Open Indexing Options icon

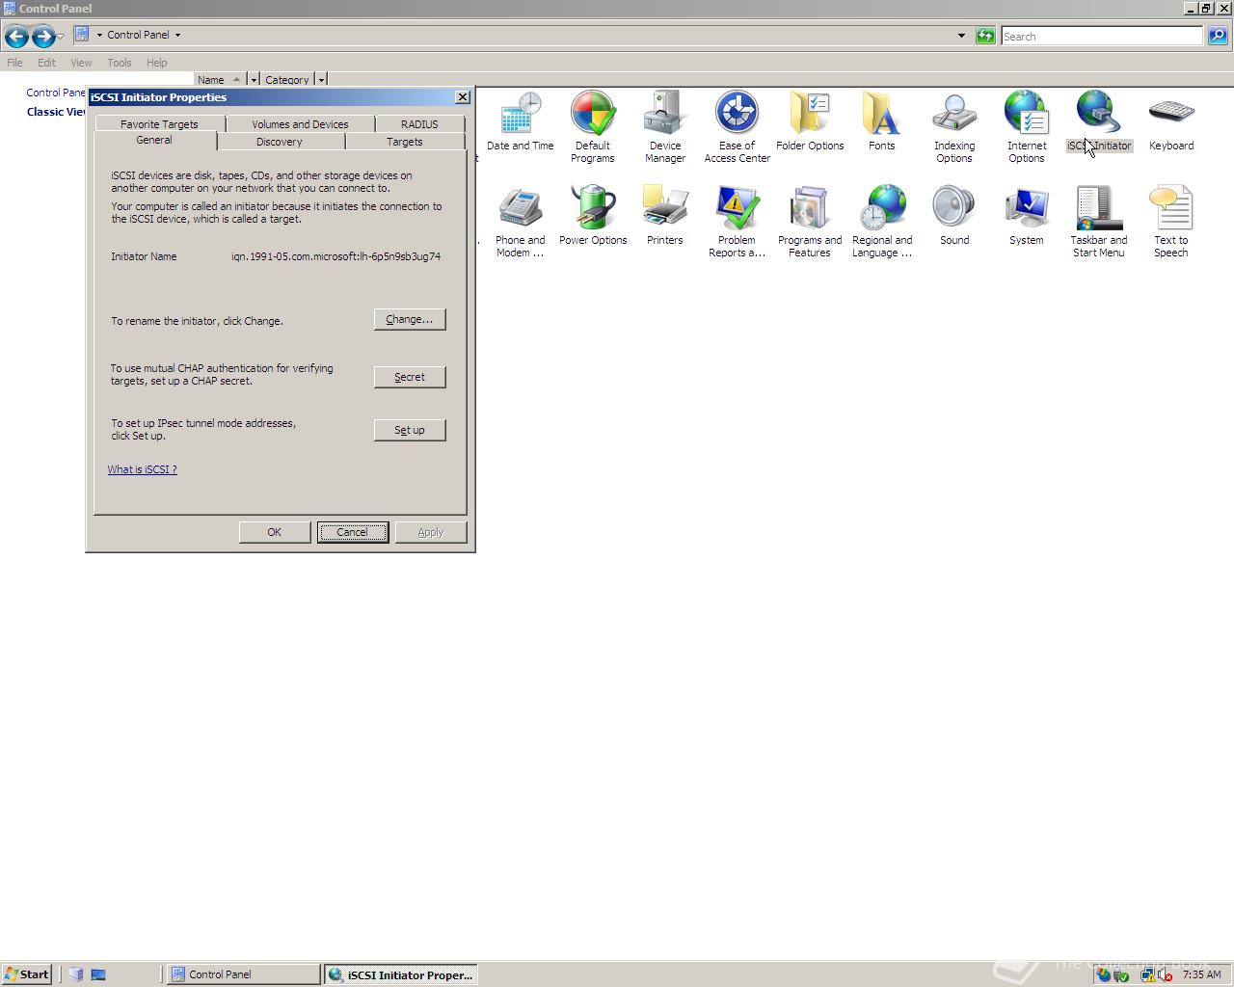click(954, 127)
